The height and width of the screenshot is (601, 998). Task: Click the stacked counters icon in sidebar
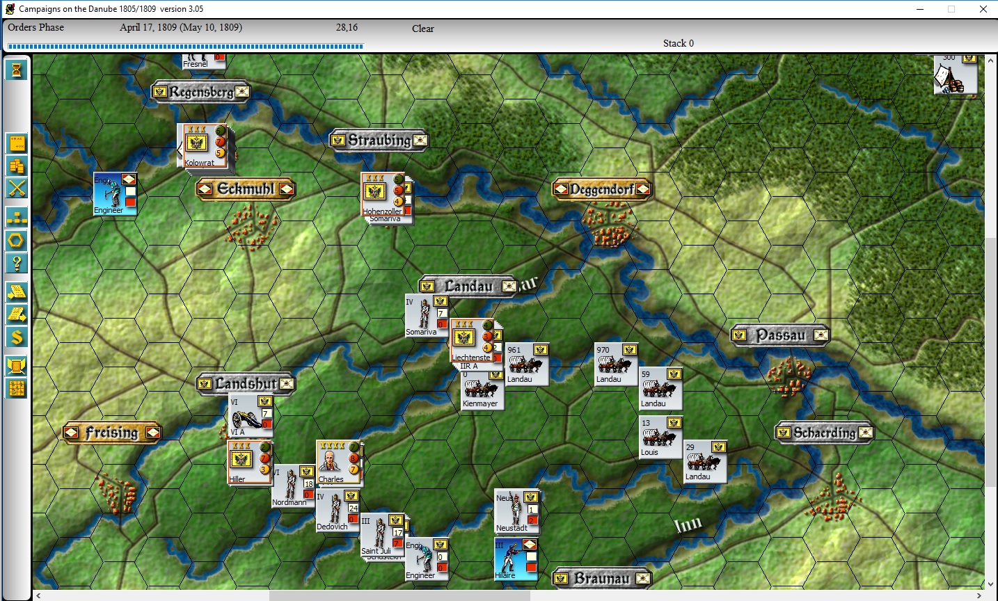[x=17, y=166]
